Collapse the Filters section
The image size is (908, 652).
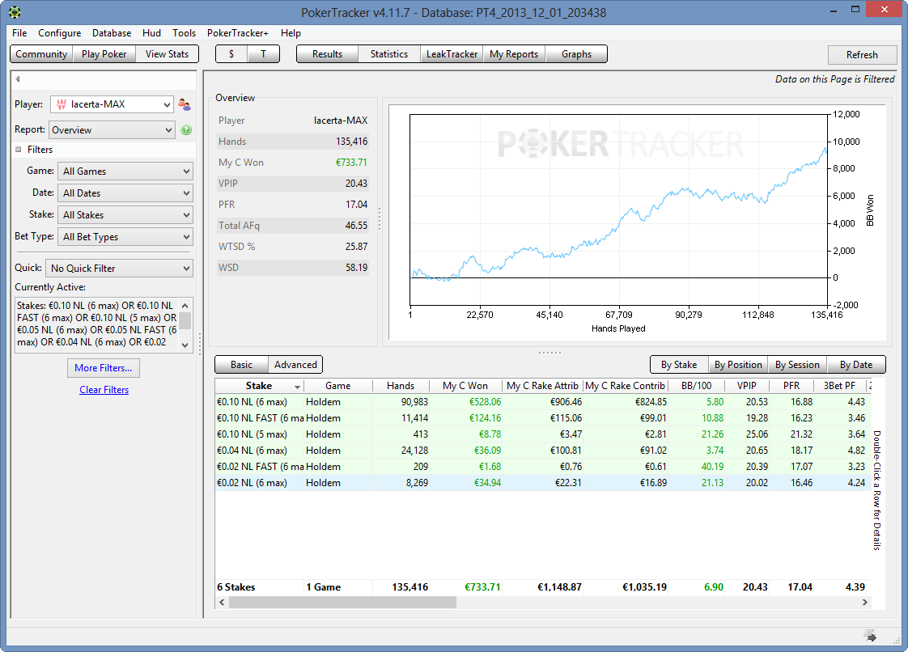coord(18,150)
